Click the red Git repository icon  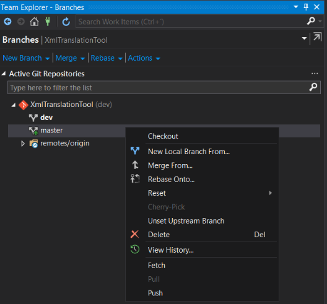pos(24,105)
